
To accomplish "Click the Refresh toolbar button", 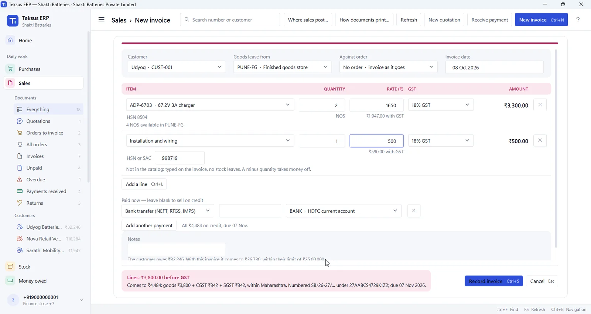I will [x=409, y=20].
